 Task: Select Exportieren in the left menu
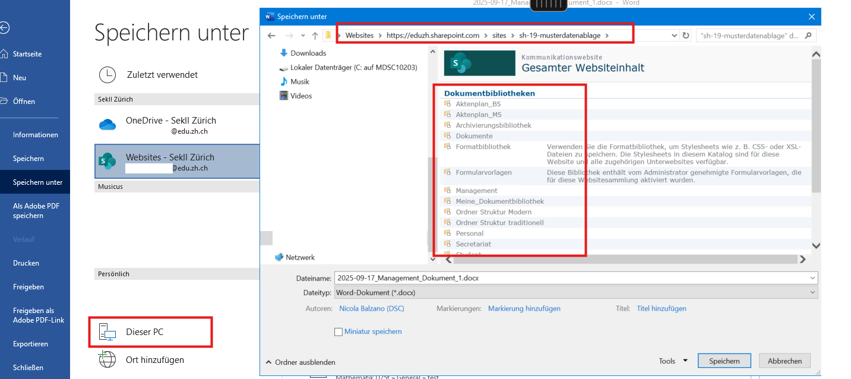(31, 344)
